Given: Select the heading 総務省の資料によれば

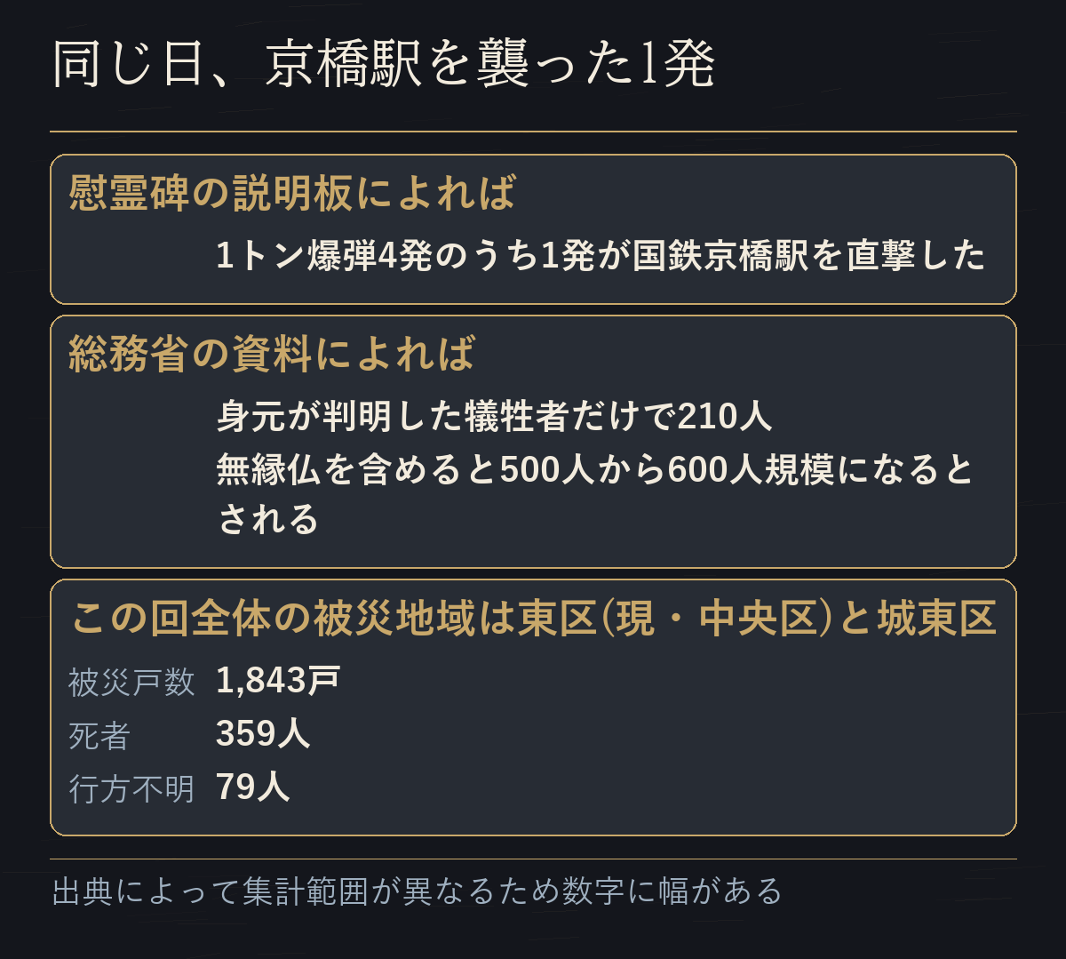Looking at the screenshot, I should coord(272,354).
